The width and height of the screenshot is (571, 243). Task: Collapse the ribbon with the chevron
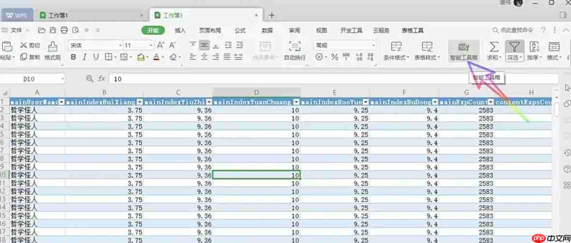coord(566,30)
